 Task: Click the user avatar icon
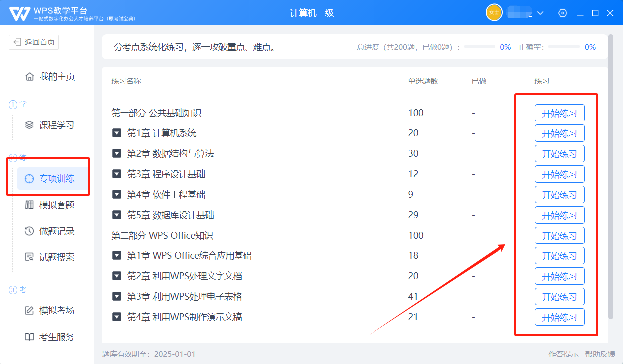pyautogui.click(x=494, y=13)
